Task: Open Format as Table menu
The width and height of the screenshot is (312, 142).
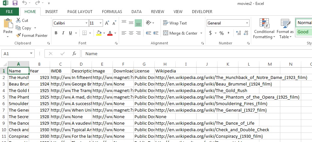Action: 285,29
